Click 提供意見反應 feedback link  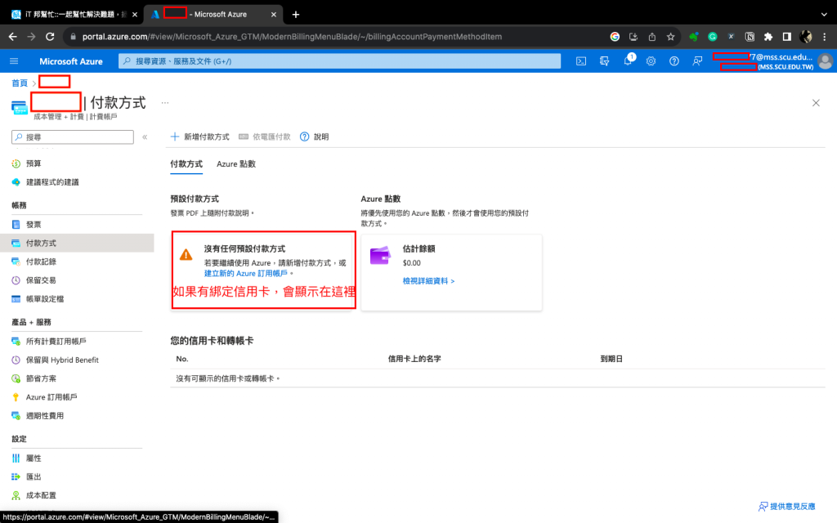coord(787,507)
